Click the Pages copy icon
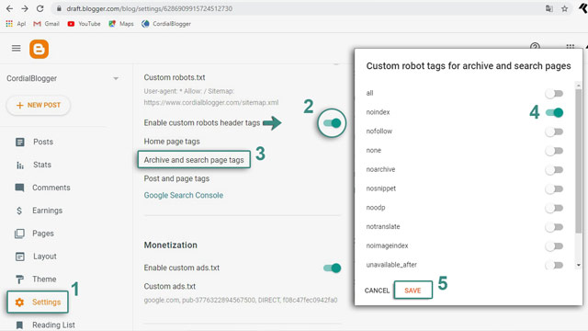Viewport: 588px width, 331px height. point(19,234)
